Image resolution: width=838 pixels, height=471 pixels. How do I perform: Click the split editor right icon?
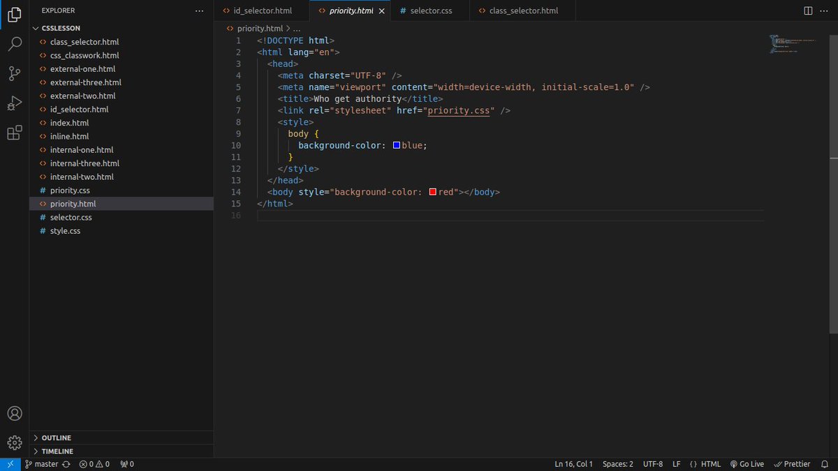coord(808,10)
